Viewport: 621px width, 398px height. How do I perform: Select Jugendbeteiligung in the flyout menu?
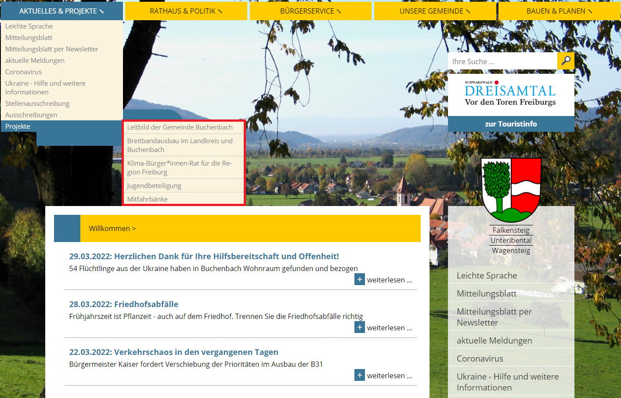(x=154, y=185)
